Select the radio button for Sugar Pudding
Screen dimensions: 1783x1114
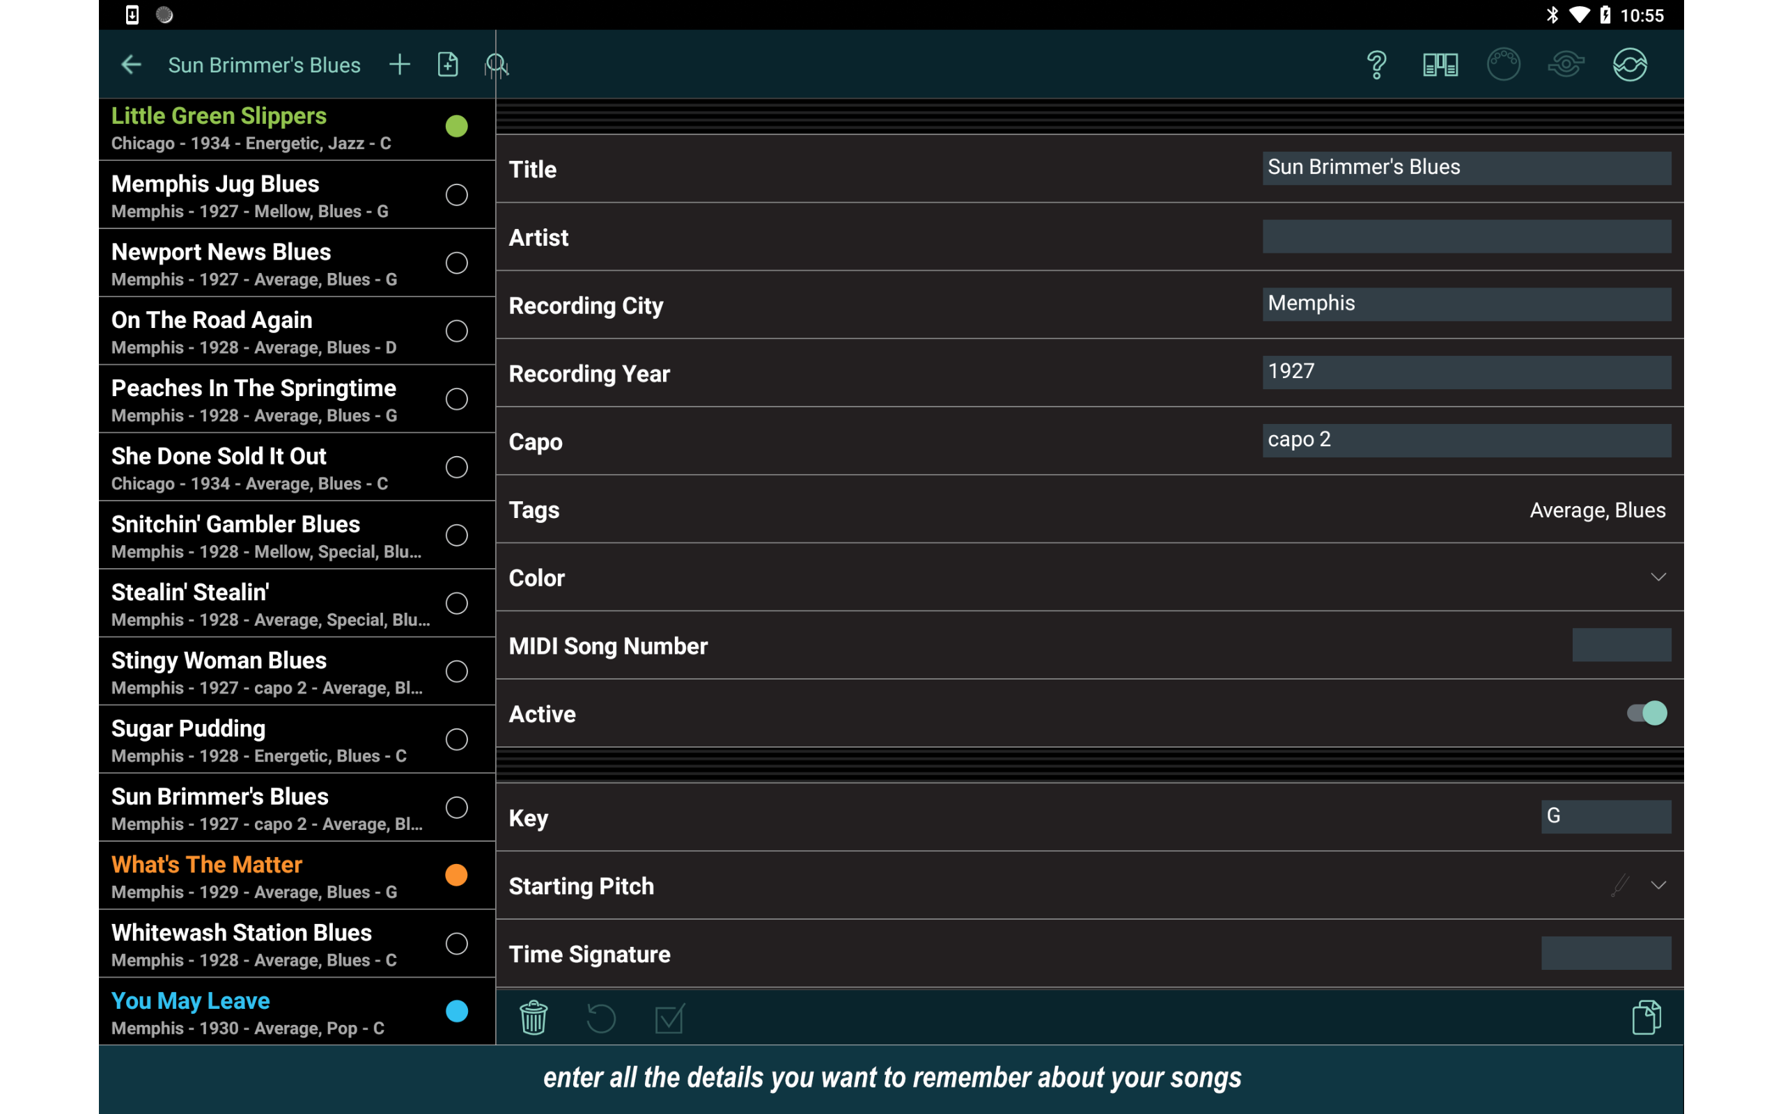pos(457,739)
